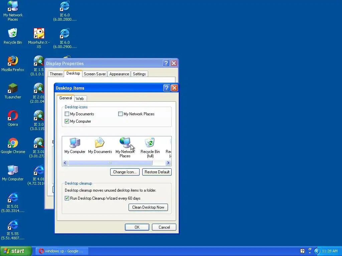
Task: Open the Themes tab in Display Properties
Action: (56, 74)
